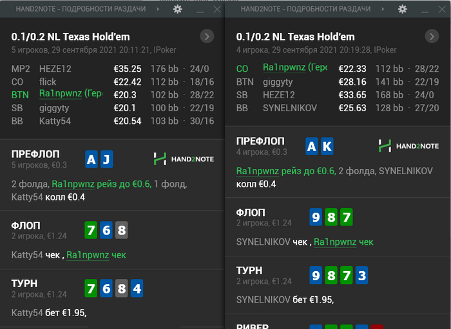The width and height of the screenshot is (451, 329).
Task: Click left window game title 0.1/0.2 NL
Action: [x=70, y=37]
